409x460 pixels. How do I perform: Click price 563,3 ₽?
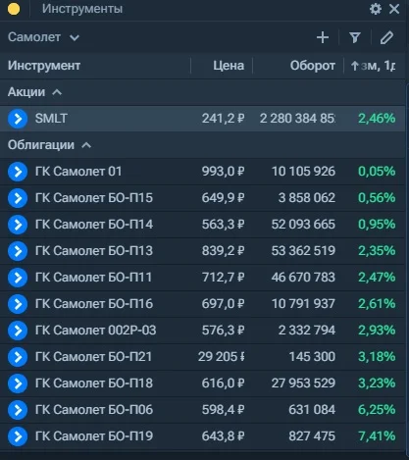coord(223,225)
